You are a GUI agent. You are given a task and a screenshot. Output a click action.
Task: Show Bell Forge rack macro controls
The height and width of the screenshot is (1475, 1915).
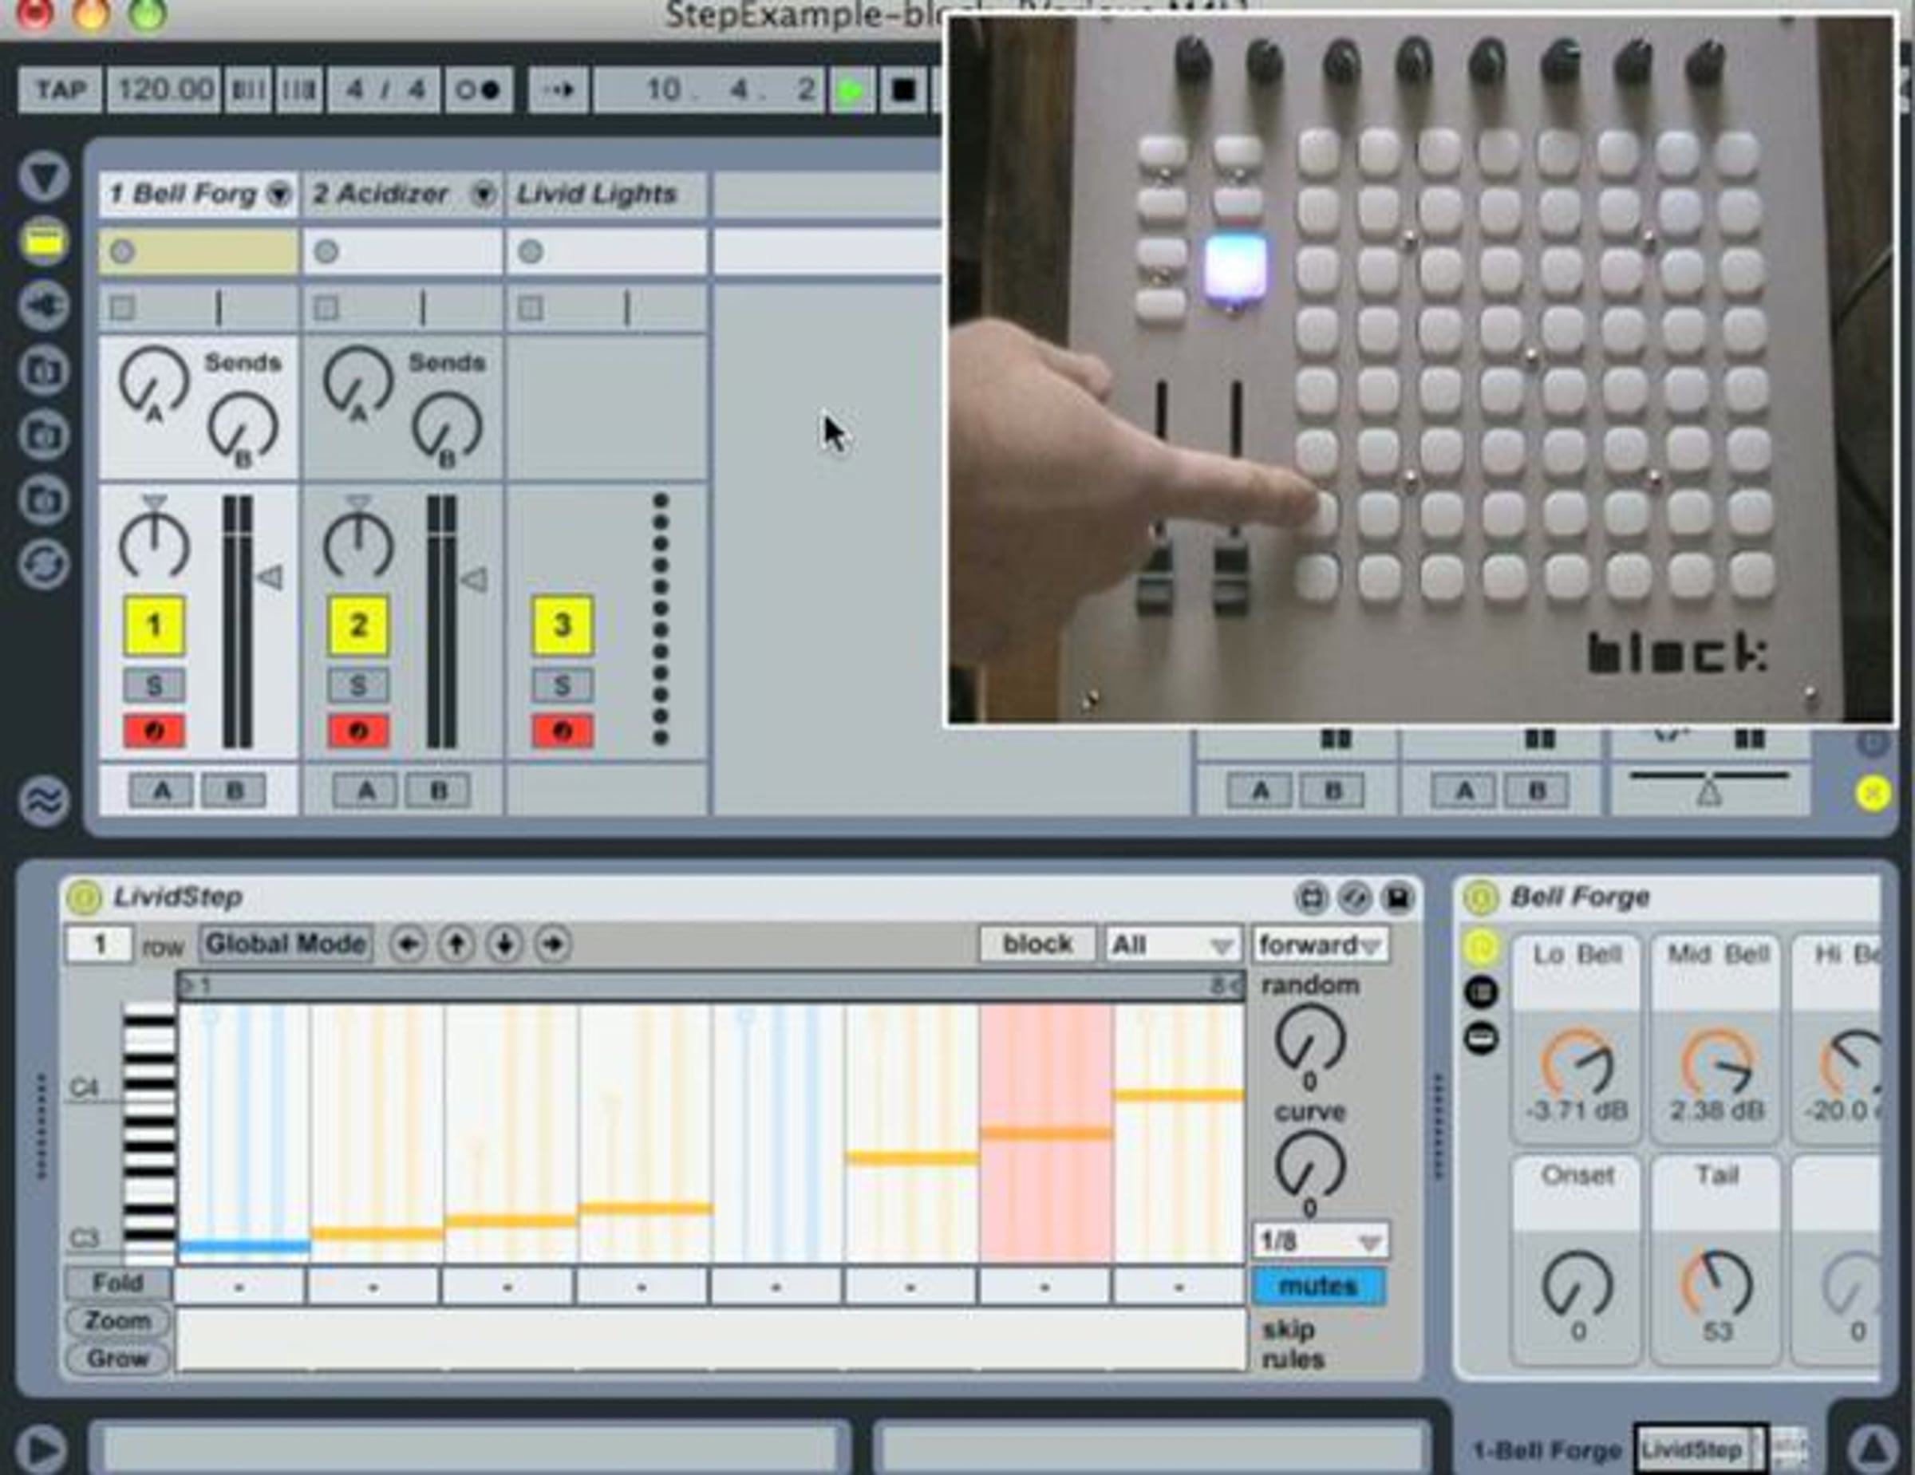tap(1481, 948)
